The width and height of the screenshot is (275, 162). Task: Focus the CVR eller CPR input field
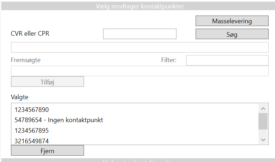[x=139, y=34]
